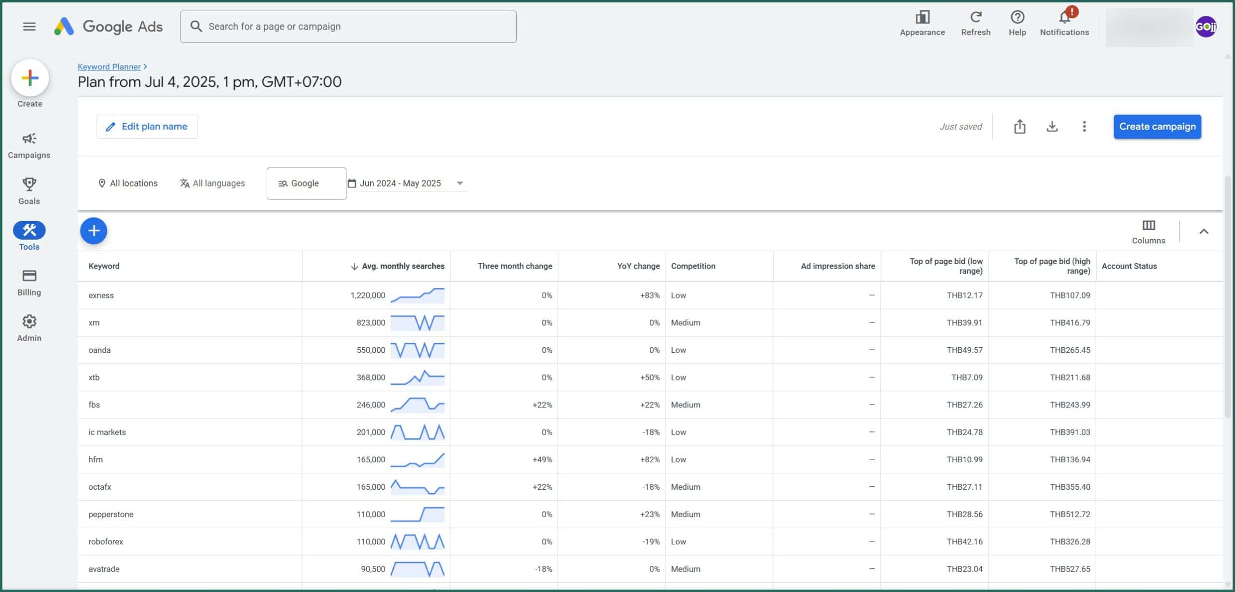Sort by YoY change column

pos(638,266)
